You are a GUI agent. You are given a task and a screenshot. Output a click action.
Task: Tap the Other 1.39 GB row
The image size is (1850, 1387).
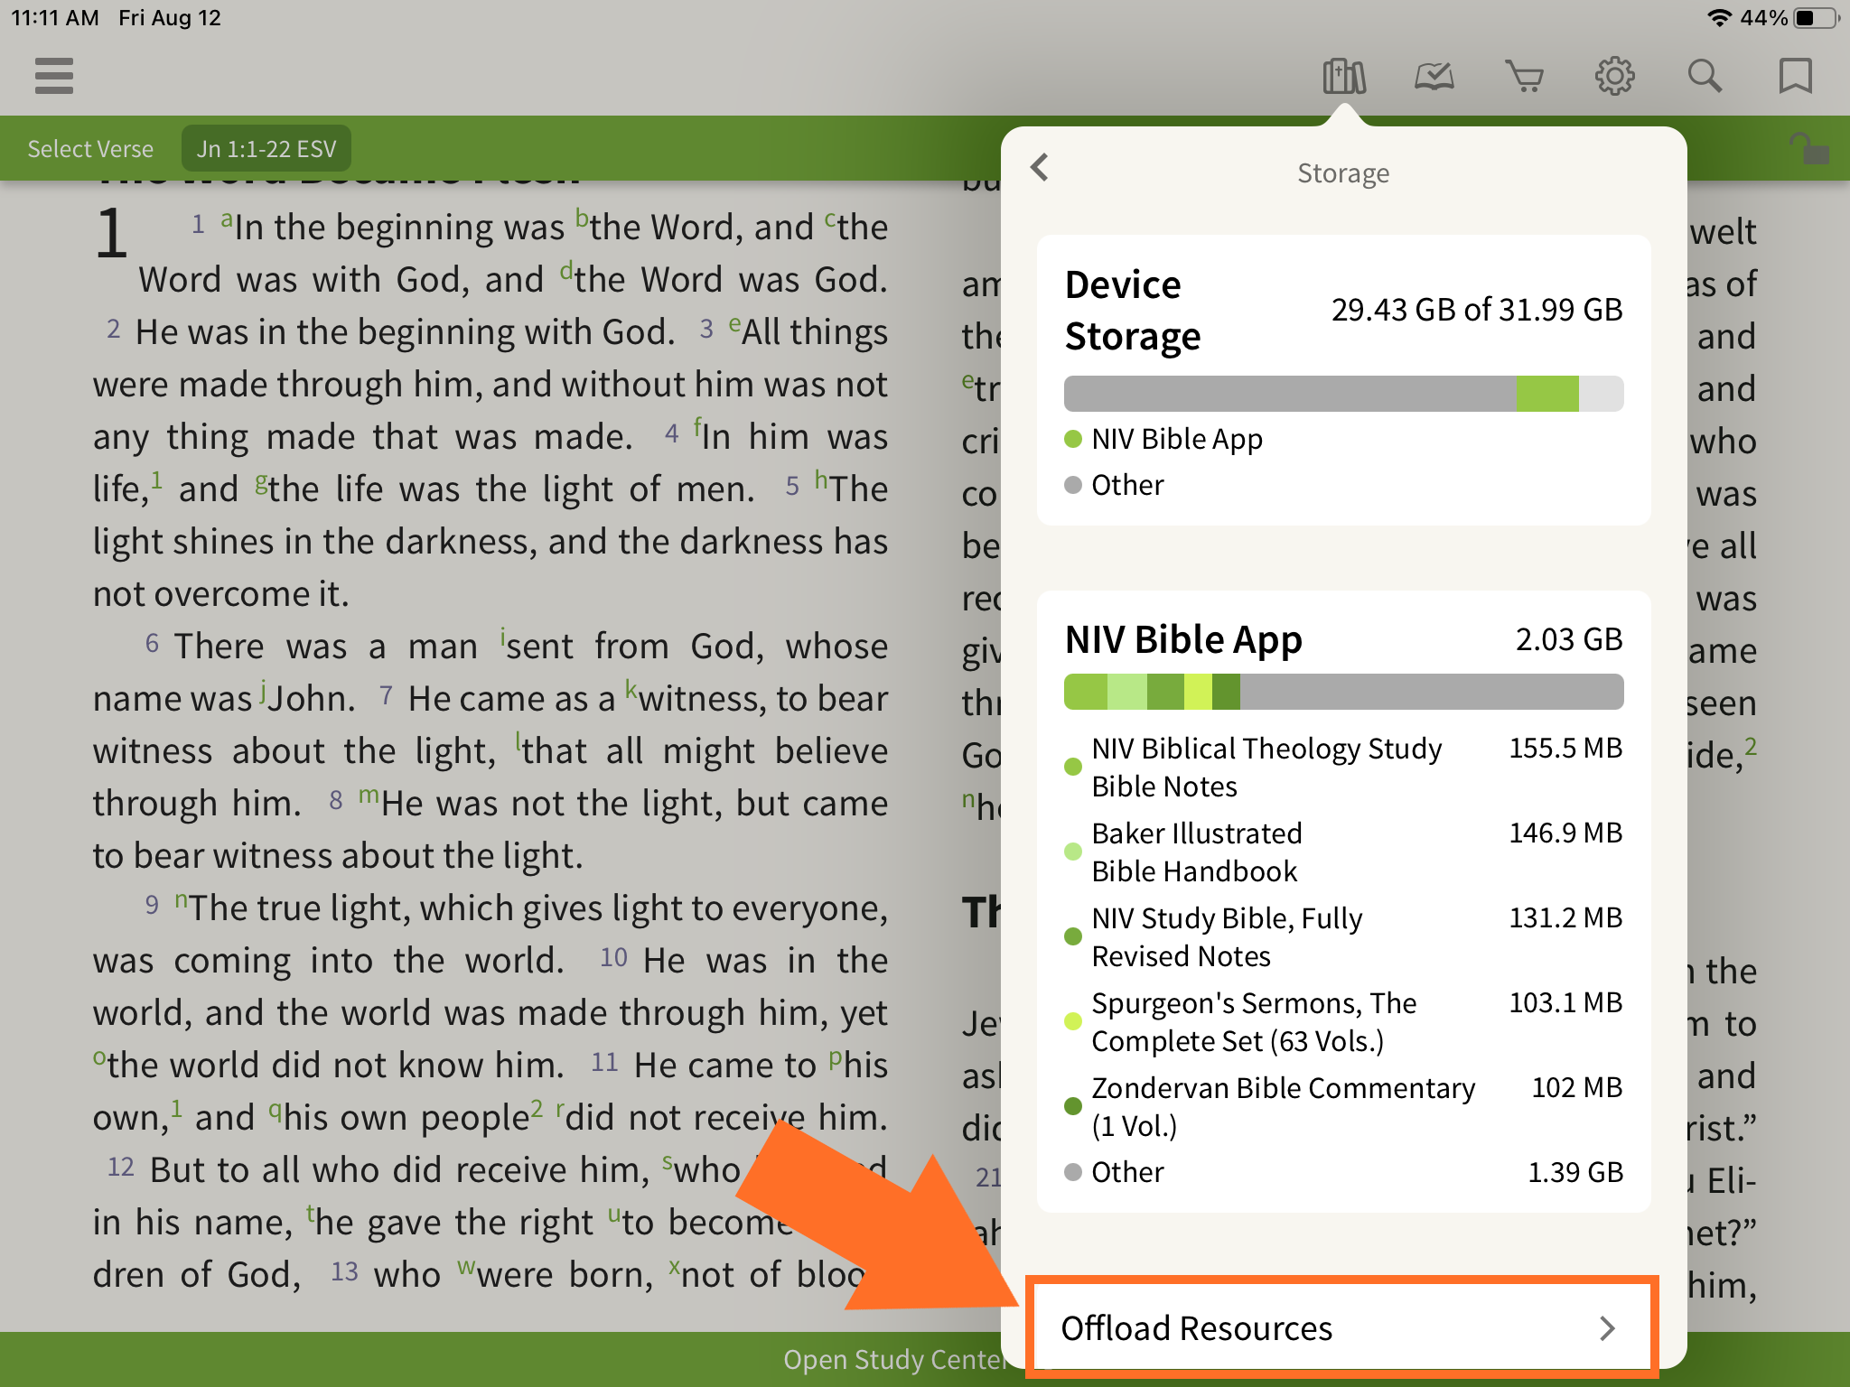[1343, 1172]
